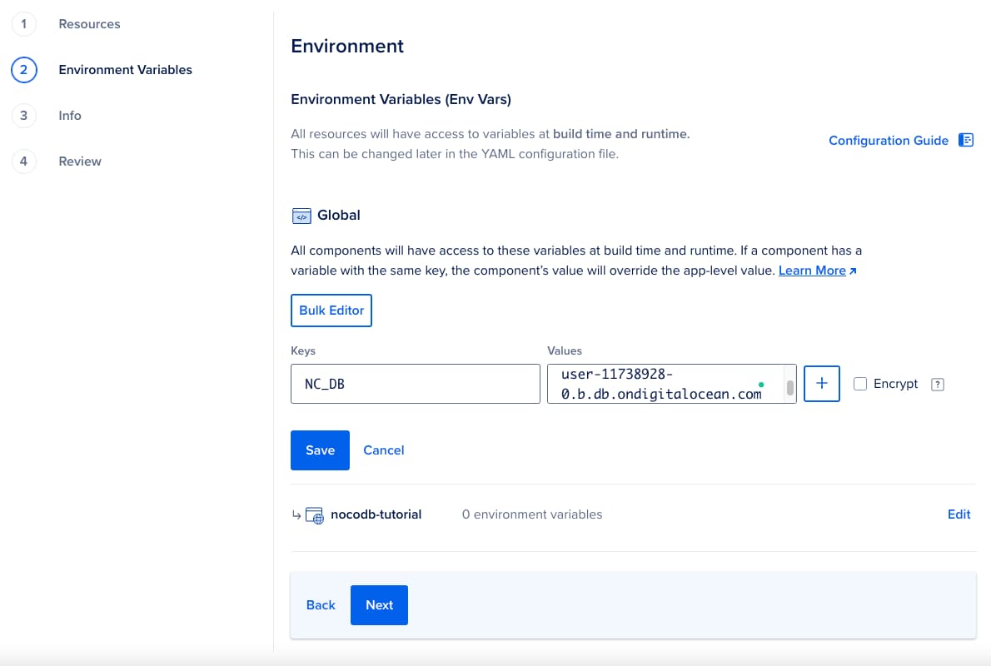Focus the NC_DB key input field
This screenshot has height=666, width=991.
tap(416, 384)
